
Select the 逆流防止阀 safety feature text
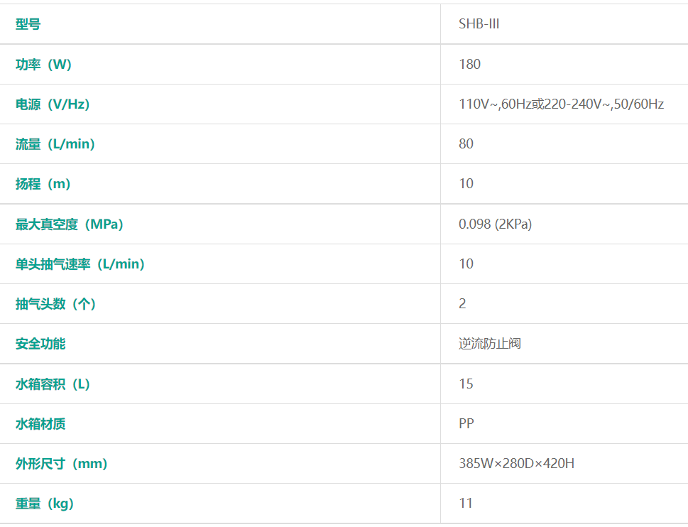click(x=491, y=344)
